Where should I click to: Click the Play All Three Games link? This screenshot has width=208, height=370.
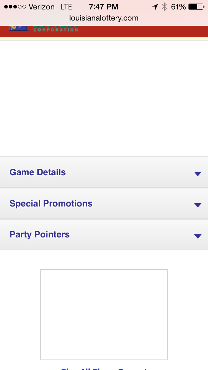pos(104,368)
